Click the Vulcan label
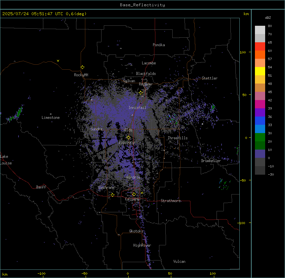Screen dimensions: 285x278 point(180,261)
